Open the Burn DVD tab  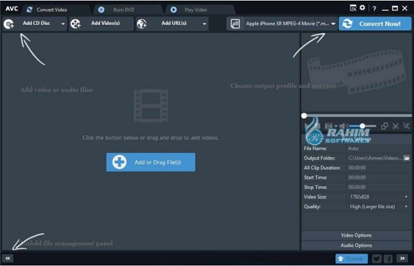[124, 10]
